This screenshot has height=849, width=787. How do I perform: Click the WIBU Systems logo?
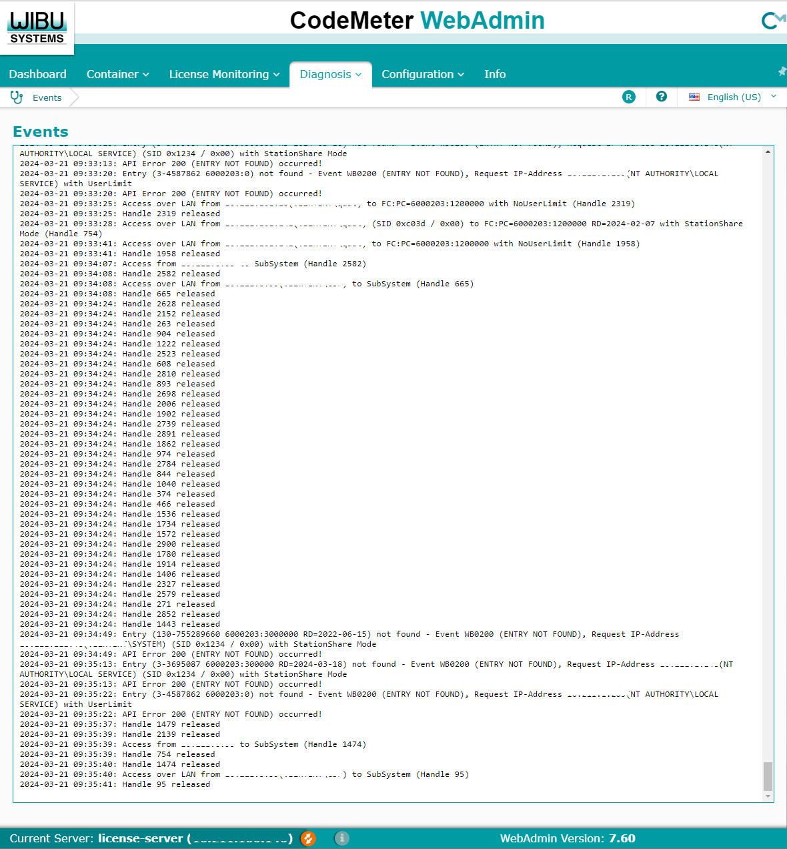tap(37, 27)
